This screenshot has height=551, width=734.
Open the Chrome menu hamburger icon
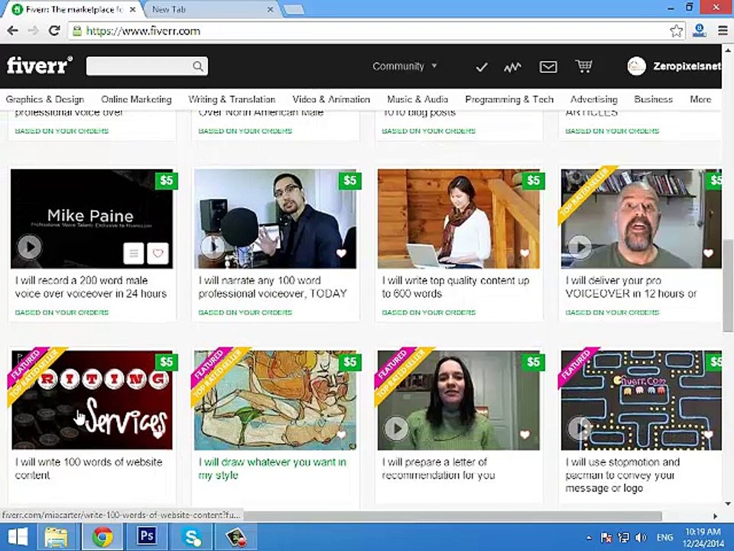(x=723, y=31)
